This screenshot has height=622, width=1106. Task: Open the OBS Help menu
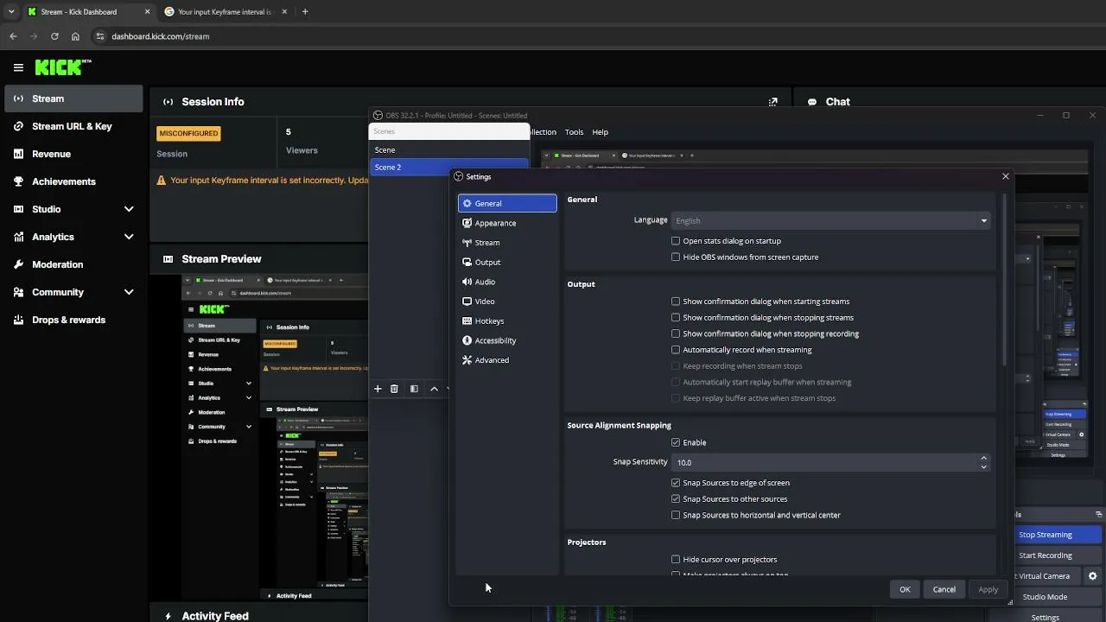click(x=600, y=132)
